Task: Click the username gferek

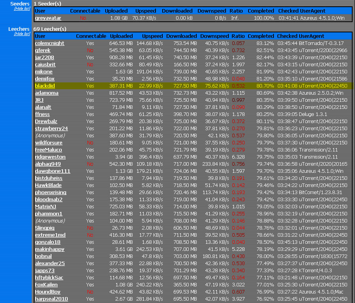Action: (x=43, y=50)
